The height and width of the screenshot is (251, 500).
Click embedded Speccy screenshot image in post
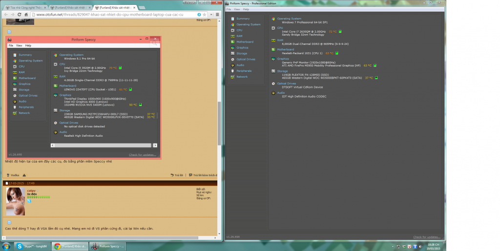[x=83, y=97]
